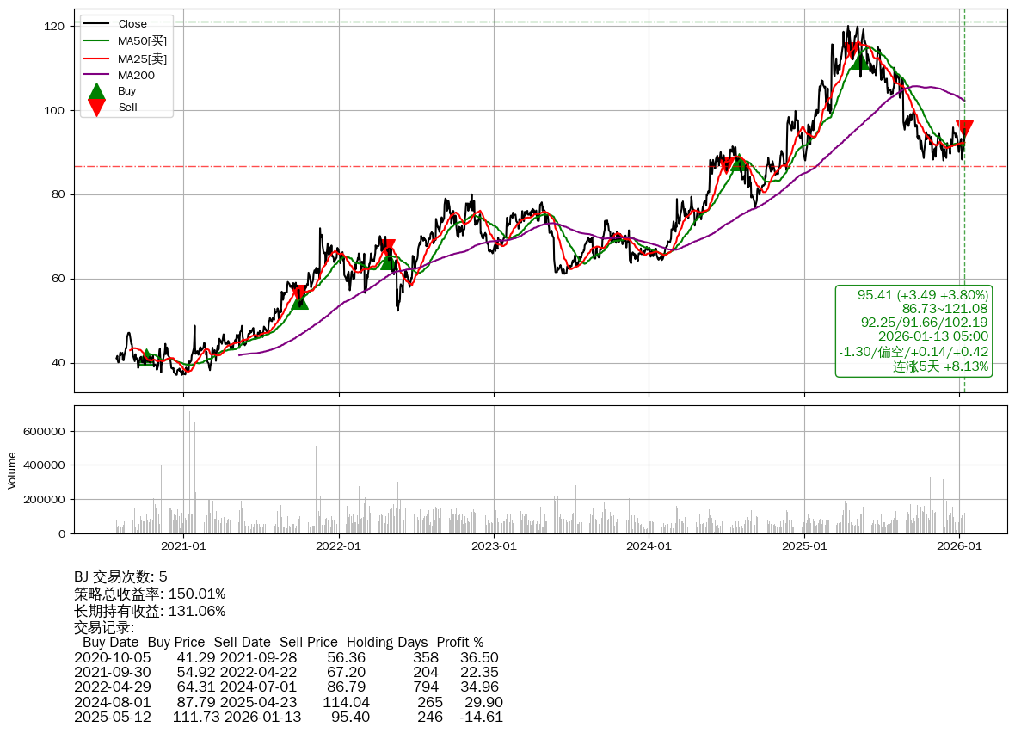This screenshot has width=1015, height=733.
Task: Click the MA200 legend entry
Action: (x=136, y=75)
